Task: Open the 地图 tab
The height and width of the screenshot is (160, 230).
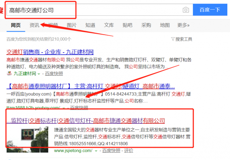Action: (x=165, y=25)
